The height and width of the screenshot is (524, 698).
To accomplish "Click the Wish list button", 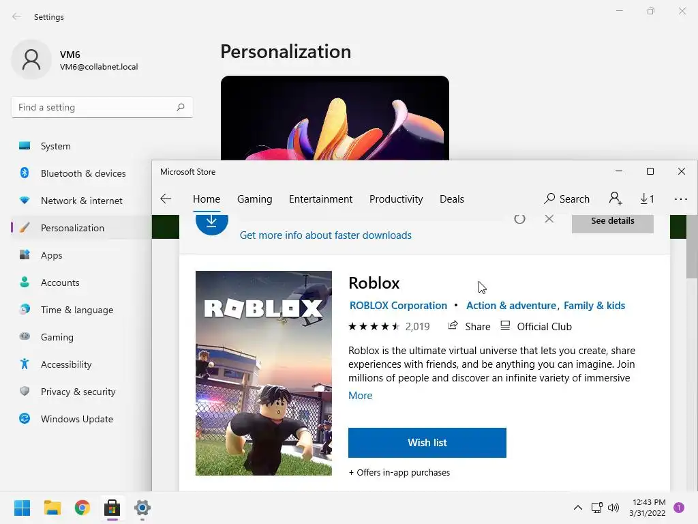I will click(427, 442).
